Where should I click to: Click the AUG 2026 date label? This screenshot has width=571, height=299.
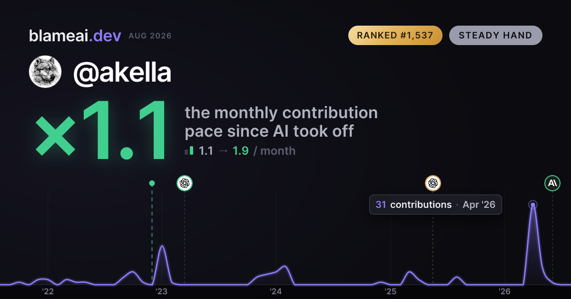point(150,36)
